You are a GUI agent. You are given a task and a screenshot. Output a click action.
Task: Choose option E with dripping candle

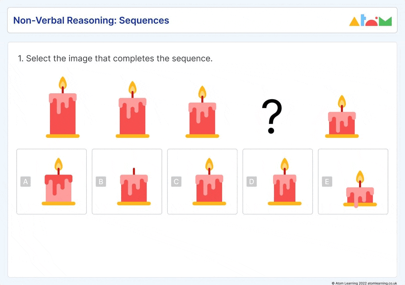pyautogui.click(x=353, y=181)
